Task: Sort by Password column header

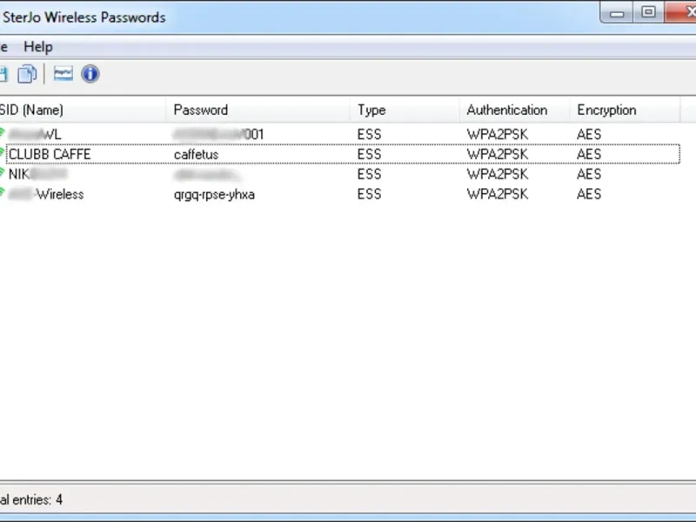Action: click(258, 110)
